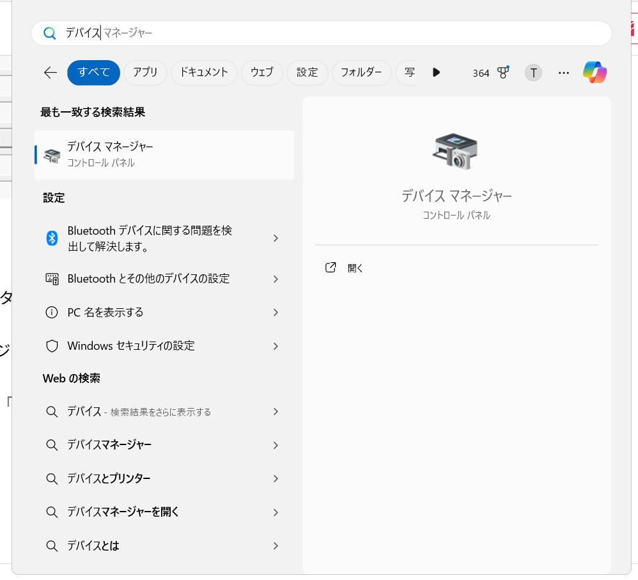
Task: Click the devices icon beside Bluetooth とその他
Action: [52, 279]
